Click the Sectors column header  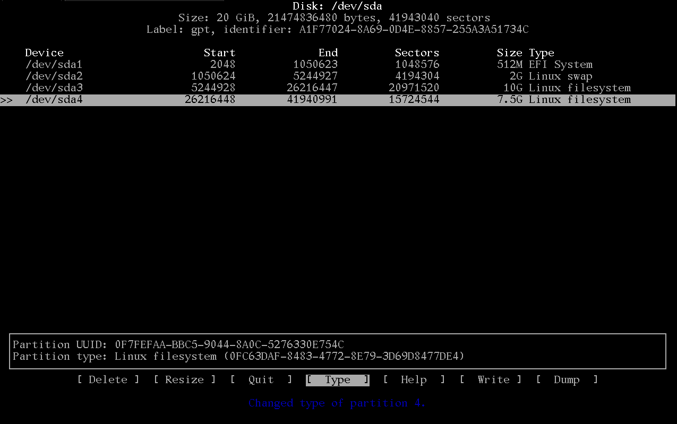coord(417,53)
